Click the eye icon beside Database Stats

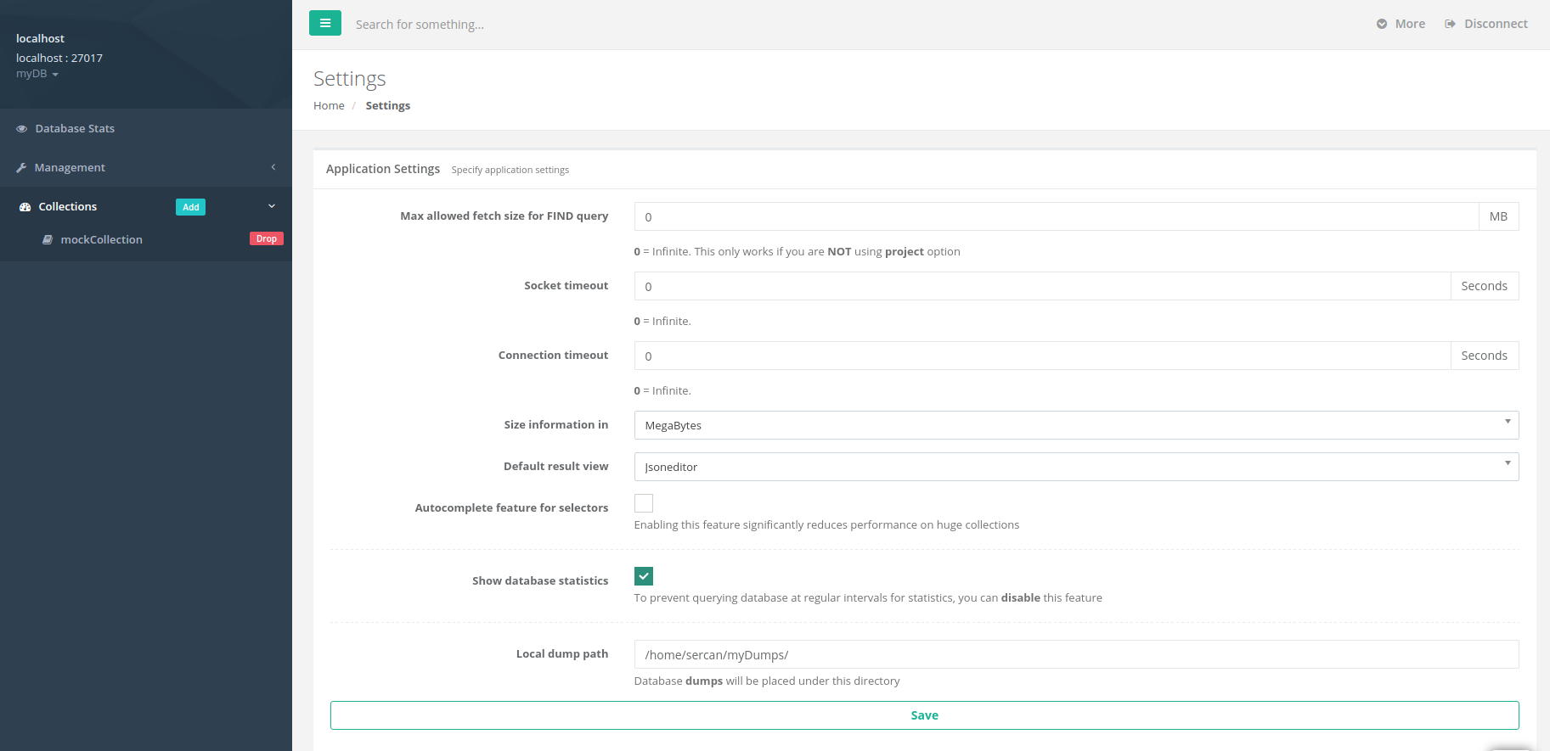(x=22, y=129)
